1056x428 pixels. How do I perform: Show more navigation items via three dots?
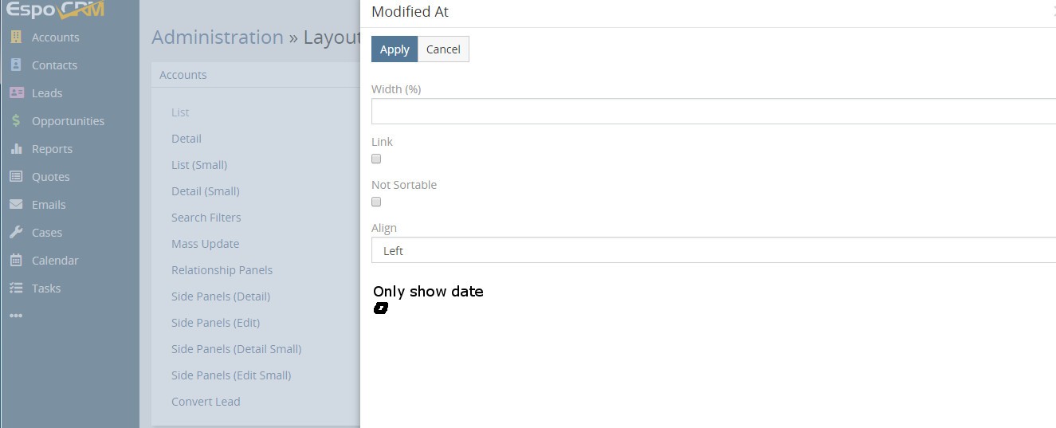coord(16,316)
